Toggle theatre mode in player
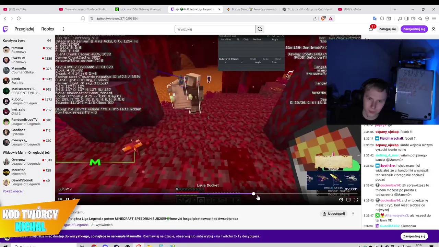 click(x=348, y=200)
